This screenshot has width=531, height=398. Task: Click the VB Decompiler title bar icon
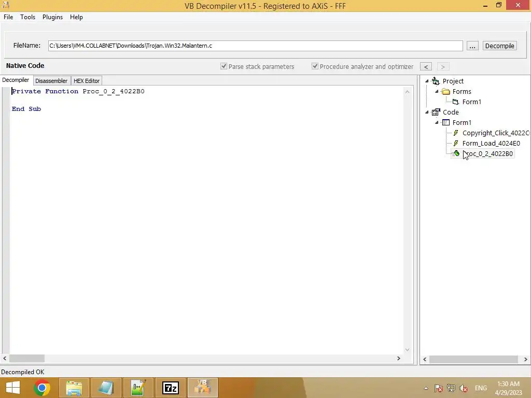tap(6, 5)
